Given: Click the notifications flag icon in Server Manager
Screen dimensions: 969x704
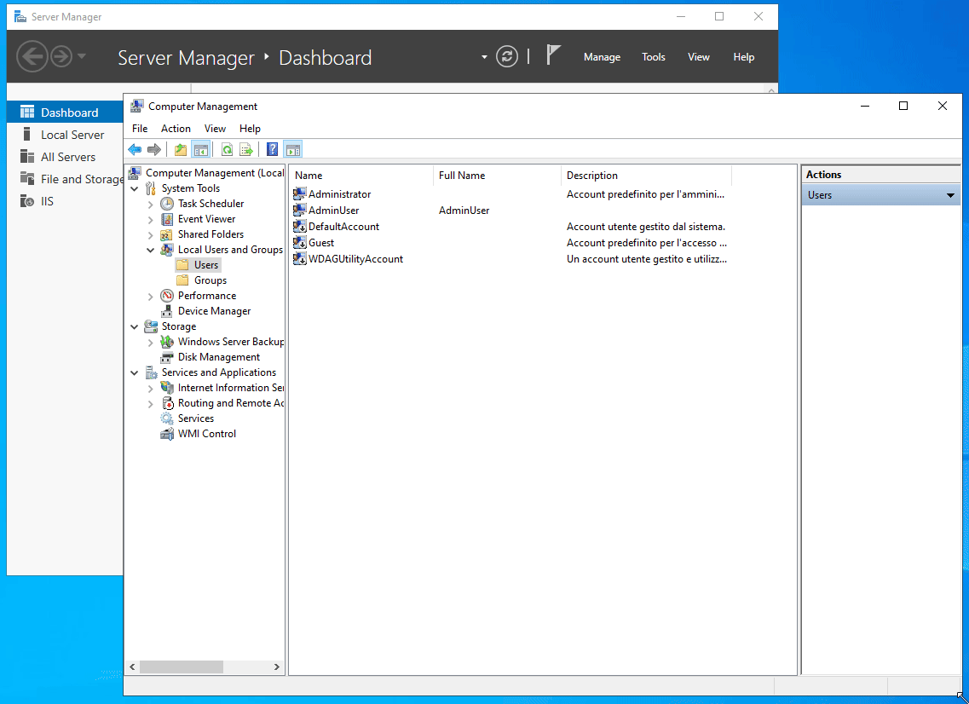Looking at the screenshot, I should click(553, 55).
